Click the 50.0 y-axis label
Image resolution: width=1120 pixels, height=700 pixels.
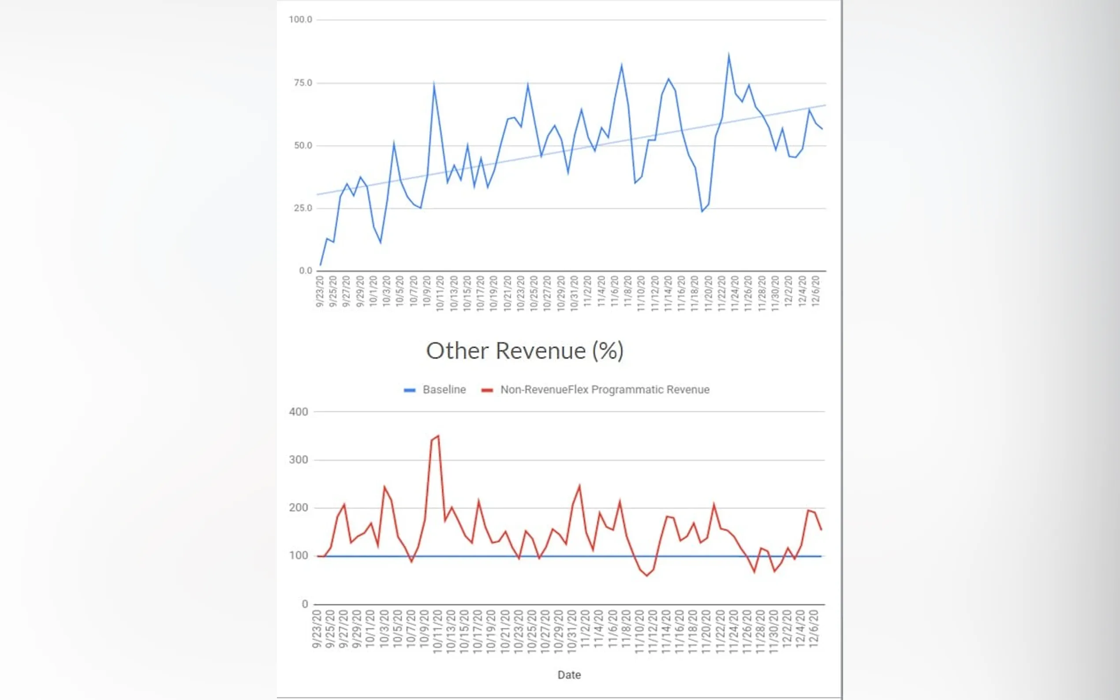(x=303, y=145)
